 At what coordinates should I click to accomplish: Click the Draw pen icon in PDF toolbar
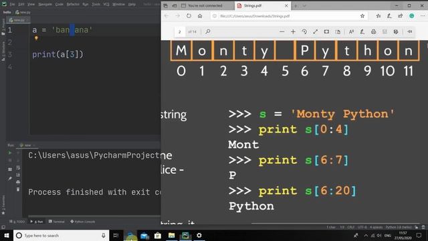point(362,31)
